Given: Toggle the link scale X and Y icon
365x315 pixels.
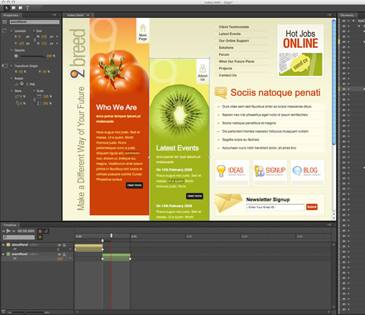Looking at the screenshot, I should tap(34, 100).
